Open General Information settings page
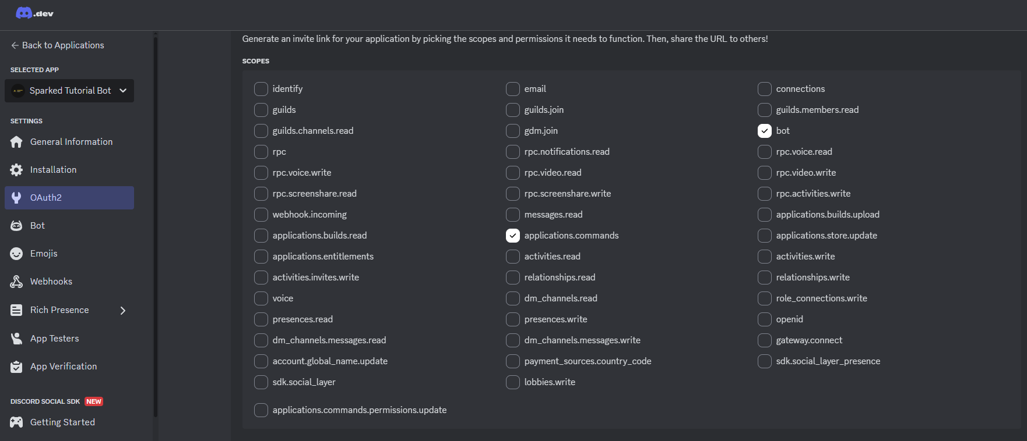This screenshot has width=1027, height=441. click(x=69, y=142)
